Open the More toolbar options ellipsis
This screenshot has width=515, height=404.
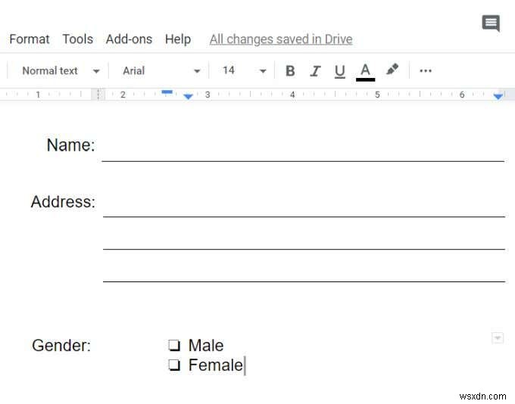coord(426,71)
